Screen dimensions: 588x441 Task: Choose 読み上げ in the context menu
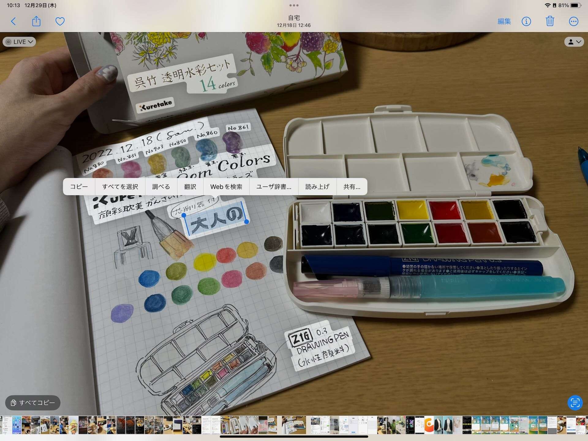click(x=317, y=187)
